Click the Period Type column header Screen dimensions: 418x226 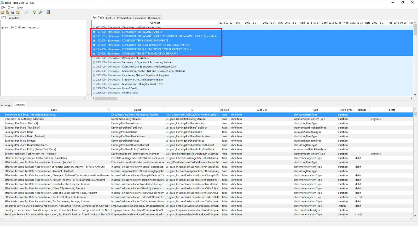[345, 110]
